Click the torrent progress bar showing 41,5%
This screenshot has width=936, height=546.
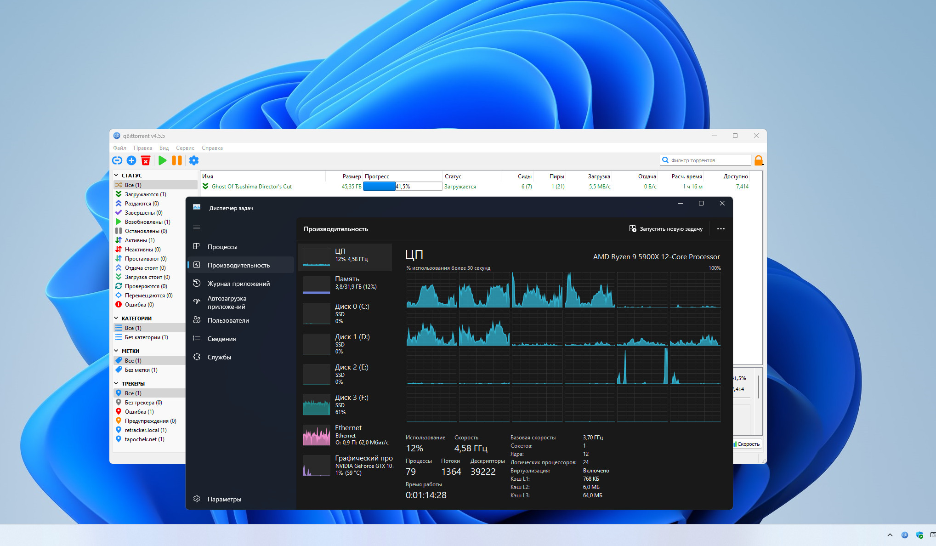coord(403,187)
